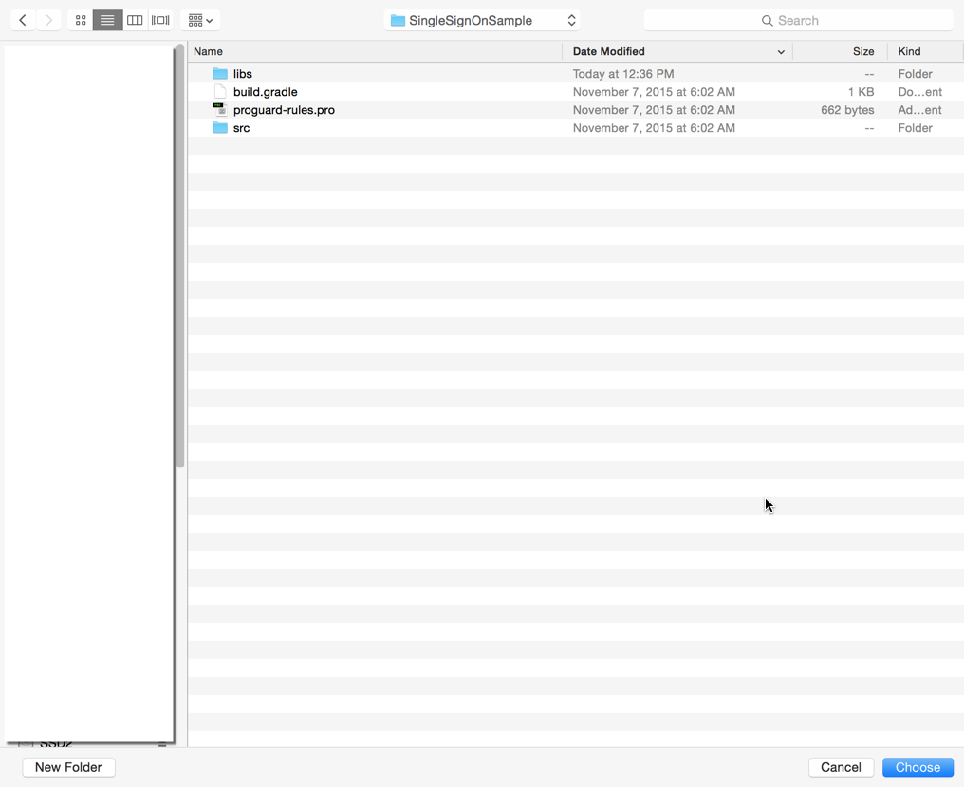Click the sidebar scrollbar
Screen dimensions: 964x787
tap(180, 256)
